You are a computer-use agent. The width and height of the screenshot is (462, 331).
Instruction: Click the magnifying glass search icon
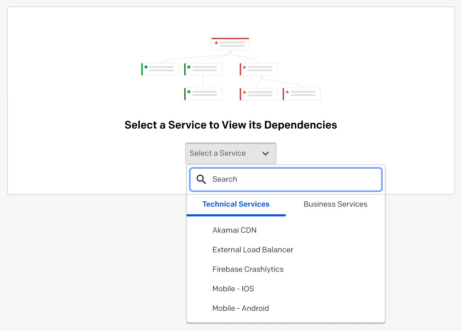201,179
